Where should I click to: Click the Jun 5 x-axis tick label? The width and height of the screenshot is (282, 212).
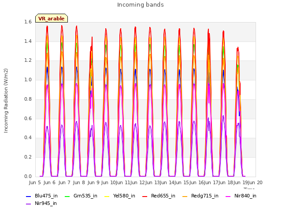pos(35,182)
